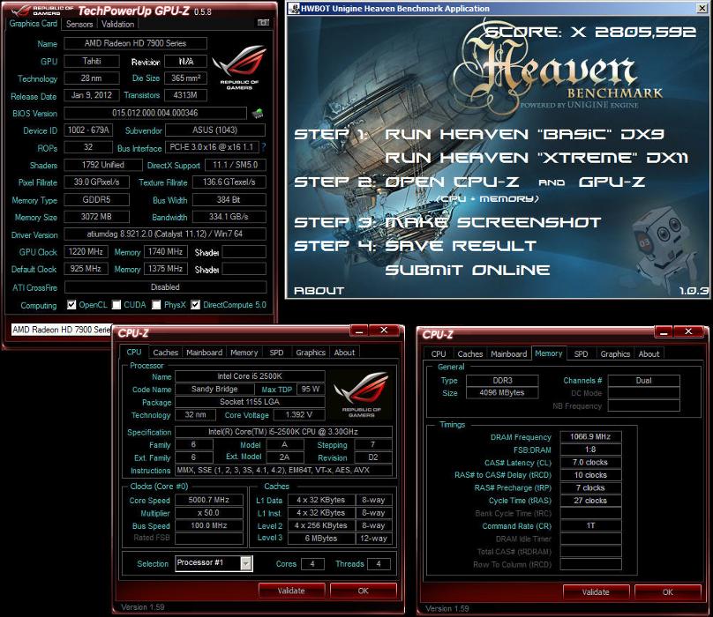
Task: Click Submit Online in Heaven app
Action: coord(468,270)
